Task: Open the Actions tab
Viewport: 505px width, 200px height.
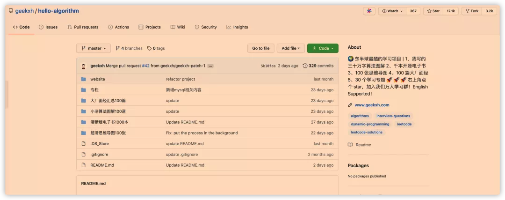Action: [118, 27]
